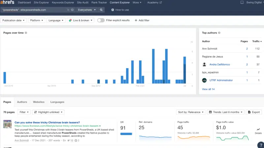Click the Ann Schmidt byline under article
The image size is (264, 148).
21,140
